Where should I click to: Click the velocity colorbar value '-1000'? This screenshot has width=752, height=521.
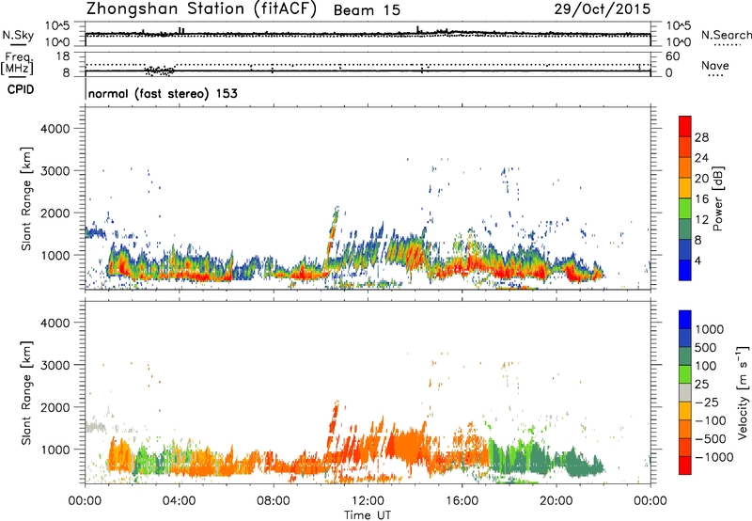pos(713,457)
